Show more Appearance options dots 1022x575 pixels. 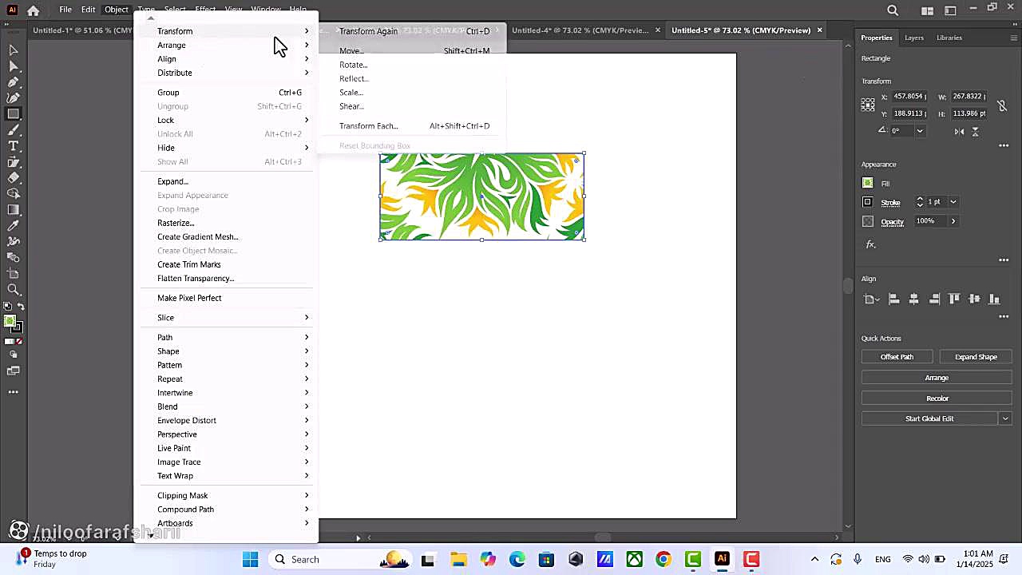coord(1004,260)
